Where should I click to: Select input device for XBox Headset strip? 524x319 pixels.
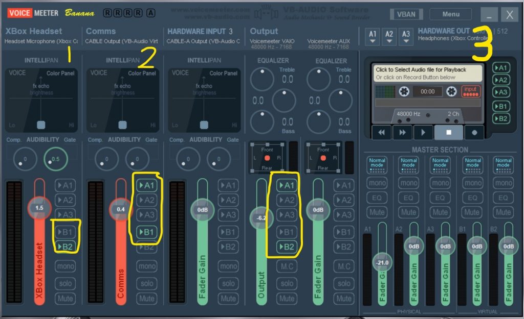(x=41, y=41)
